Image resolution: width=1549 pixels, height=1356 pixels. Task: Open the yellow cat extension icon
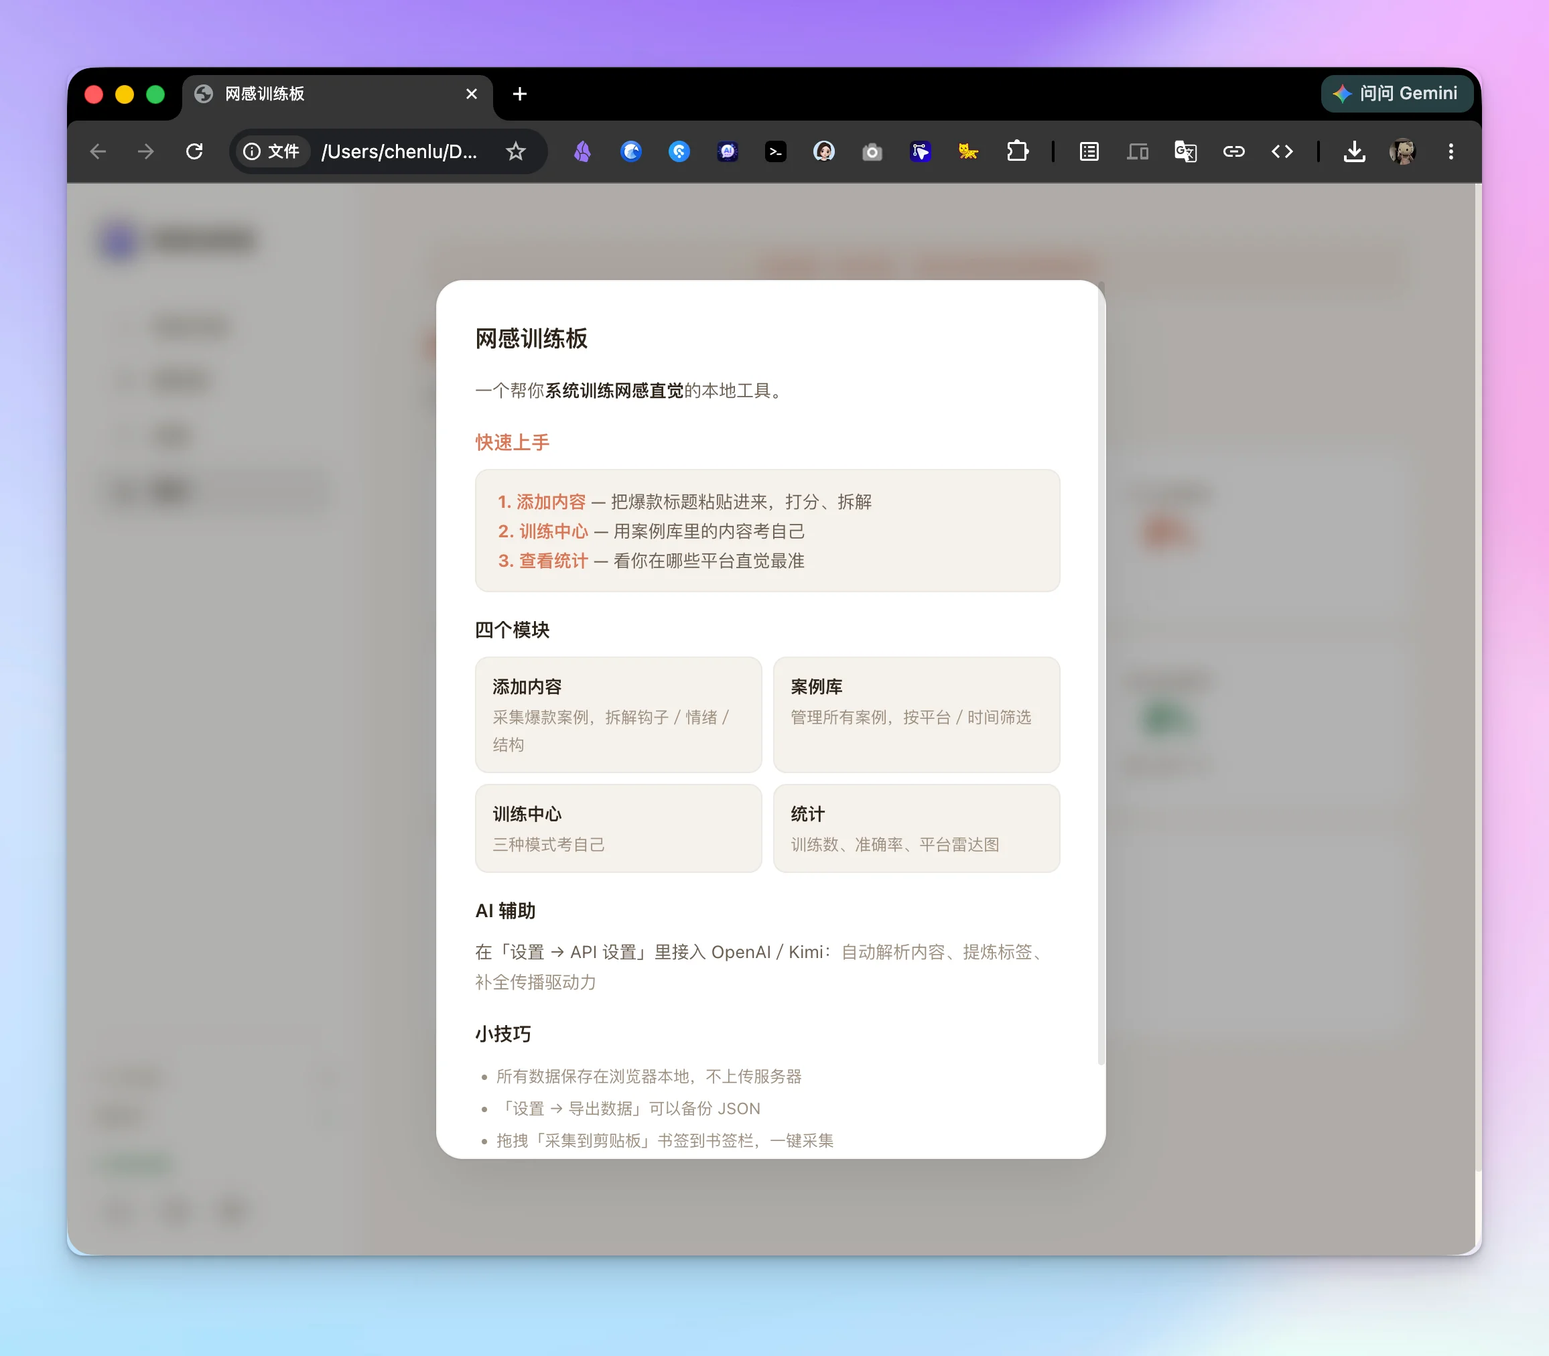[x=969, y=151]
